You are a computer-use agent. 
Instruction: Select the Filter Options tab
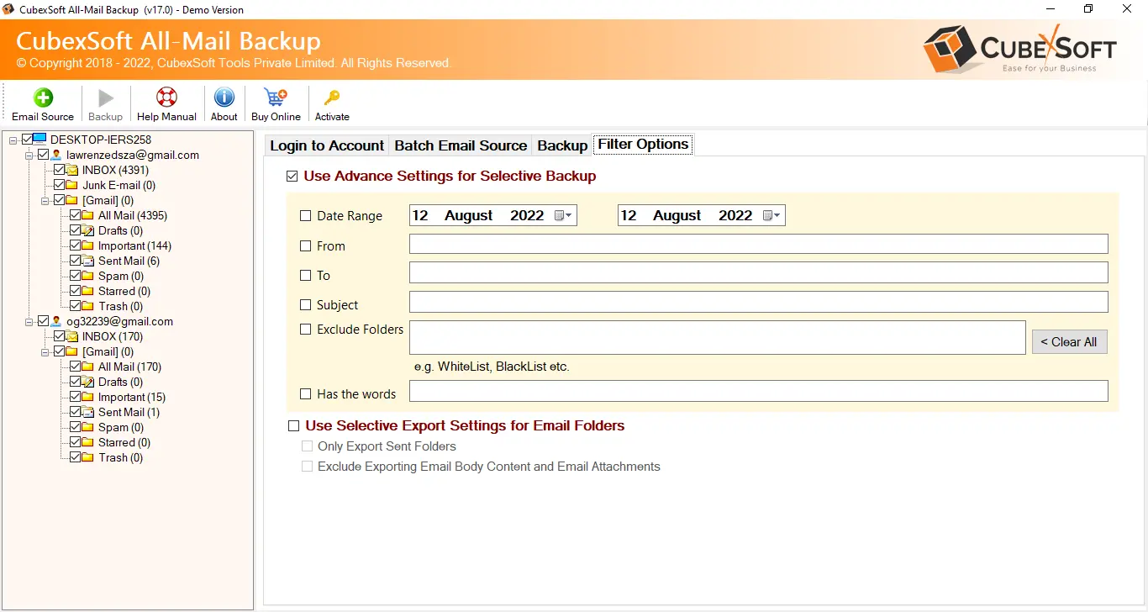coord(644,145)
